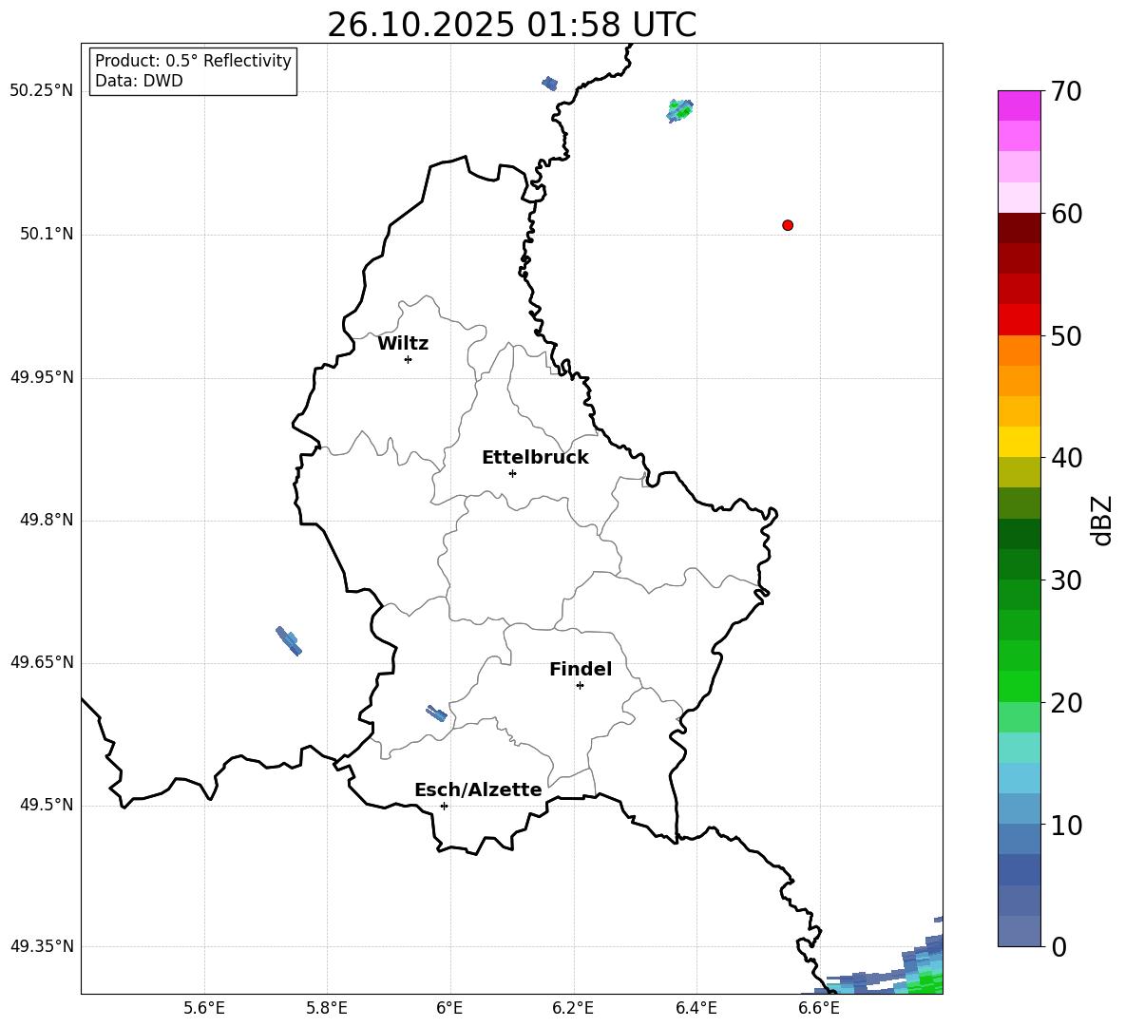Click the Product: 0.5° Reflectivity label
The height and width of the screenshot is (1027, 1125).
coord(193,60)
